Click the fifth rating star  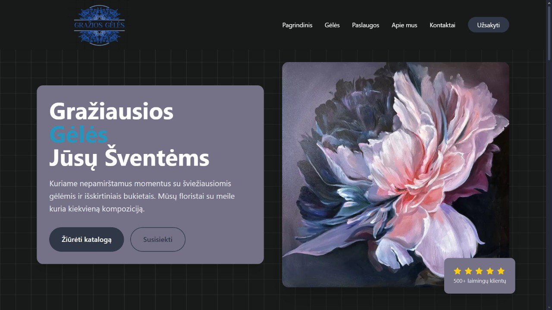[501, 271]
